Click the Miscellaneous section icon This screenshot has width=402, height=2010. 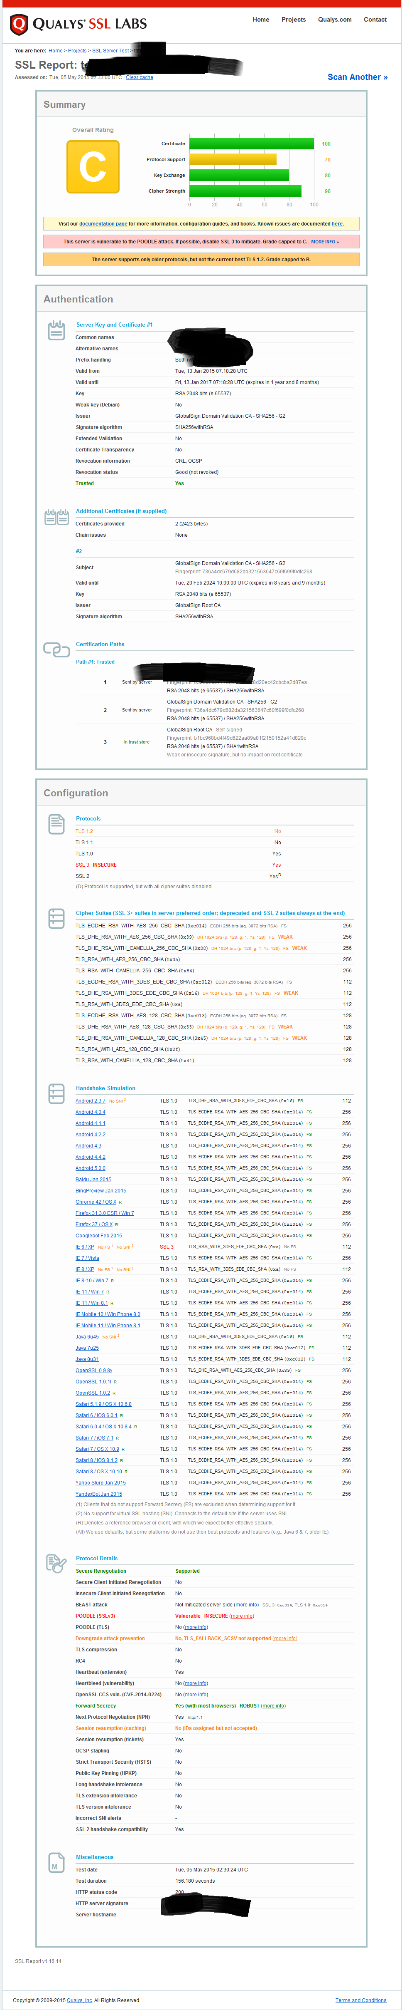point(56,1862)
